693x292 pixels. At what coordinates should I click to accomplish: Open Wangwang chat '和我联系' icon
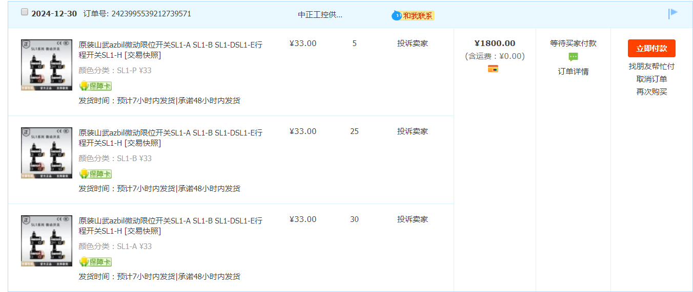[413, 15]
